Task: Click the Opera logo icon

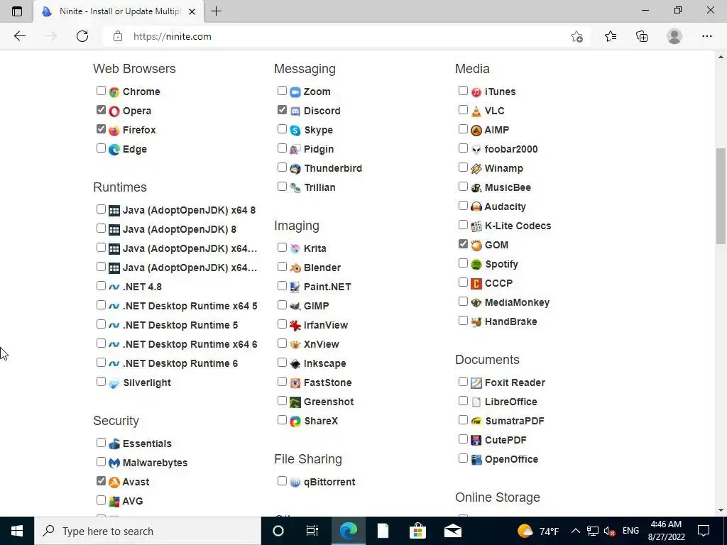Action: click(114, 111)
